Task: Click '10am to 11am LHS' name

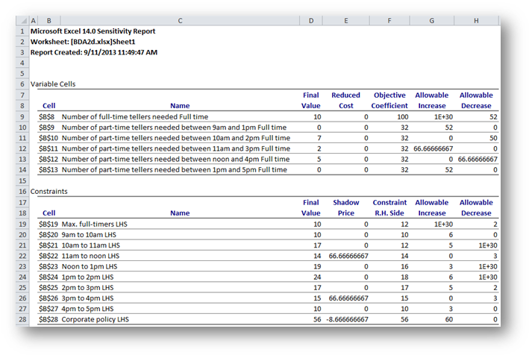Action: point(90,245)
